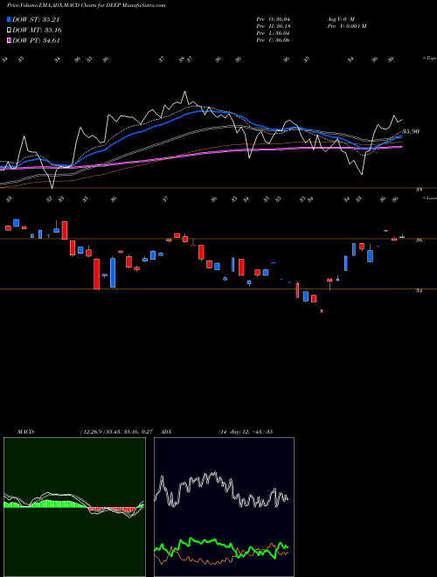Screen dimensions: 437x577
Task: Click the white DOW MT legend swatch
Action: 9,31
